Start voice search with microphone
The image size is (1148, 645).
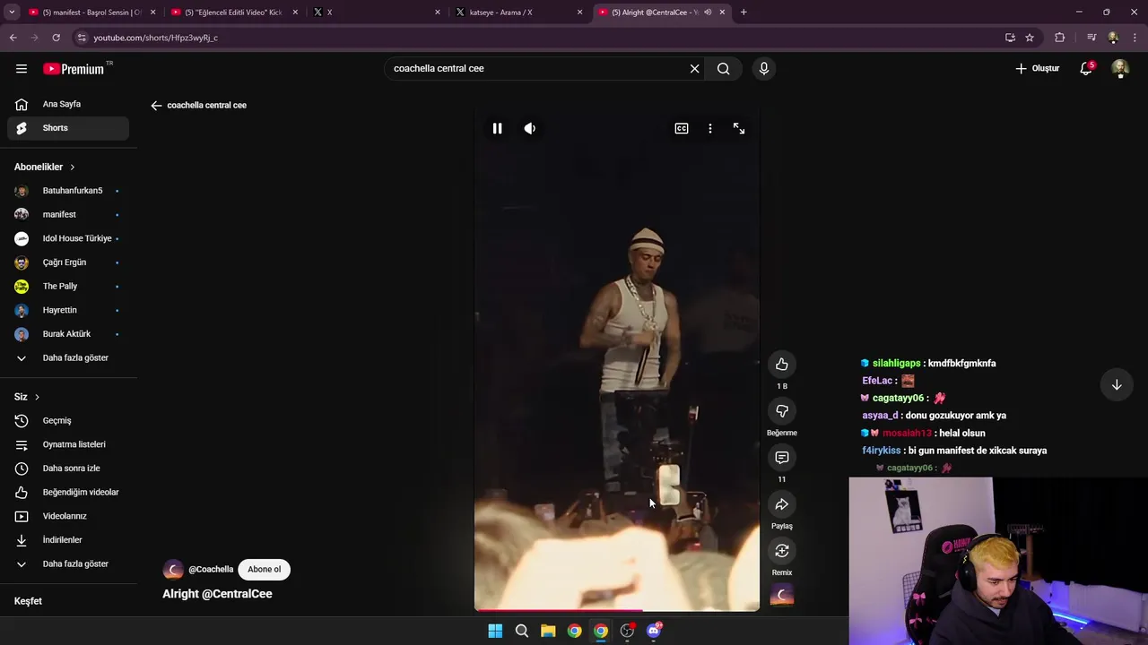point(764,68)
